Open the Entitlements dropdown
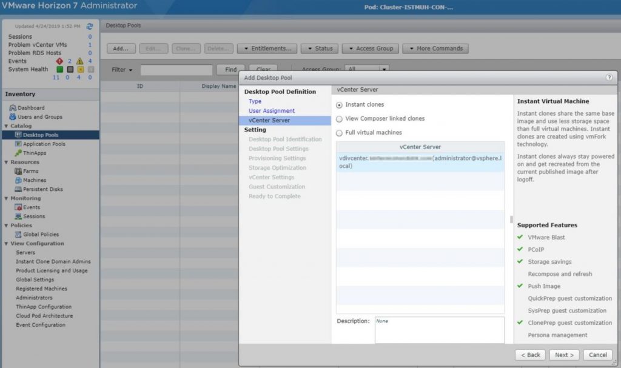Screen dimensions: 621x368 (267, 49)
